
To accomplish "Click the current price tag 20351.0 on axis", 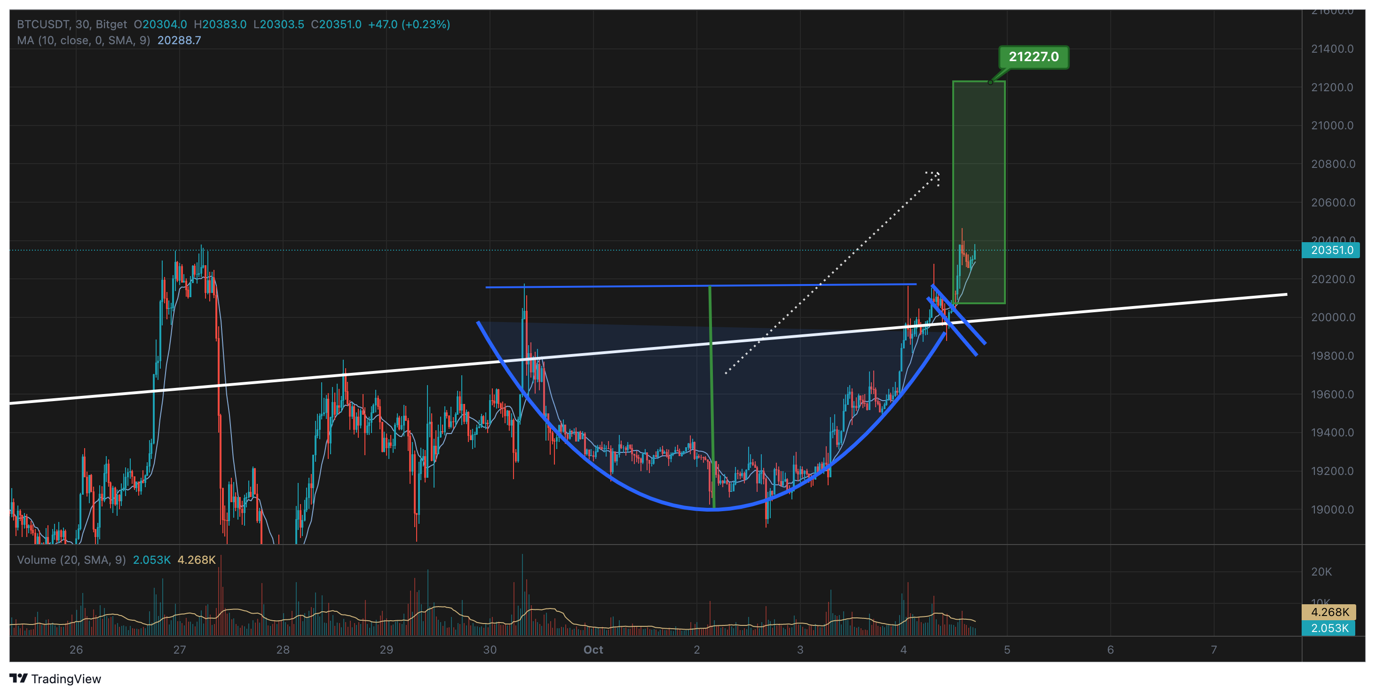I will point(1331,250).
